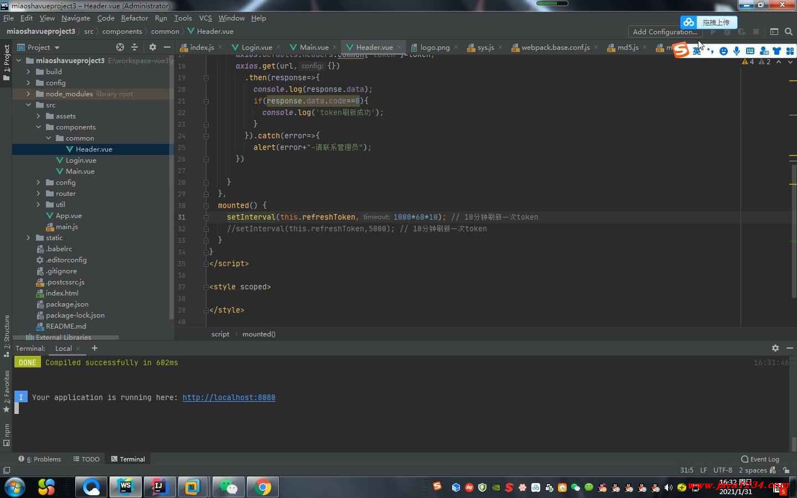Hide the Project panel with minus icon
This screenshot has height=498, width=797.
point(167,47)
